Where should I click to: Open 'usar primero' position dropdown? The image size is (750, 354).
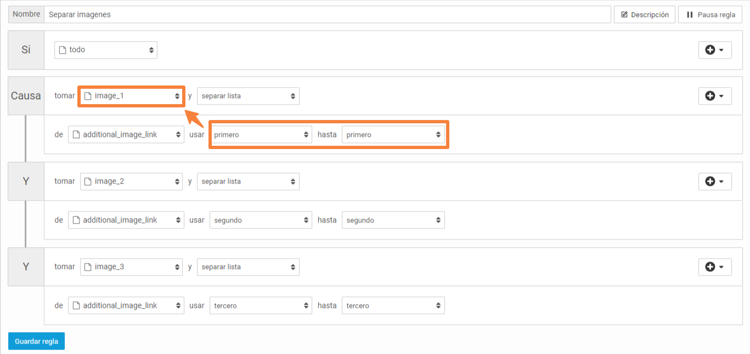[x=261, y=135]
